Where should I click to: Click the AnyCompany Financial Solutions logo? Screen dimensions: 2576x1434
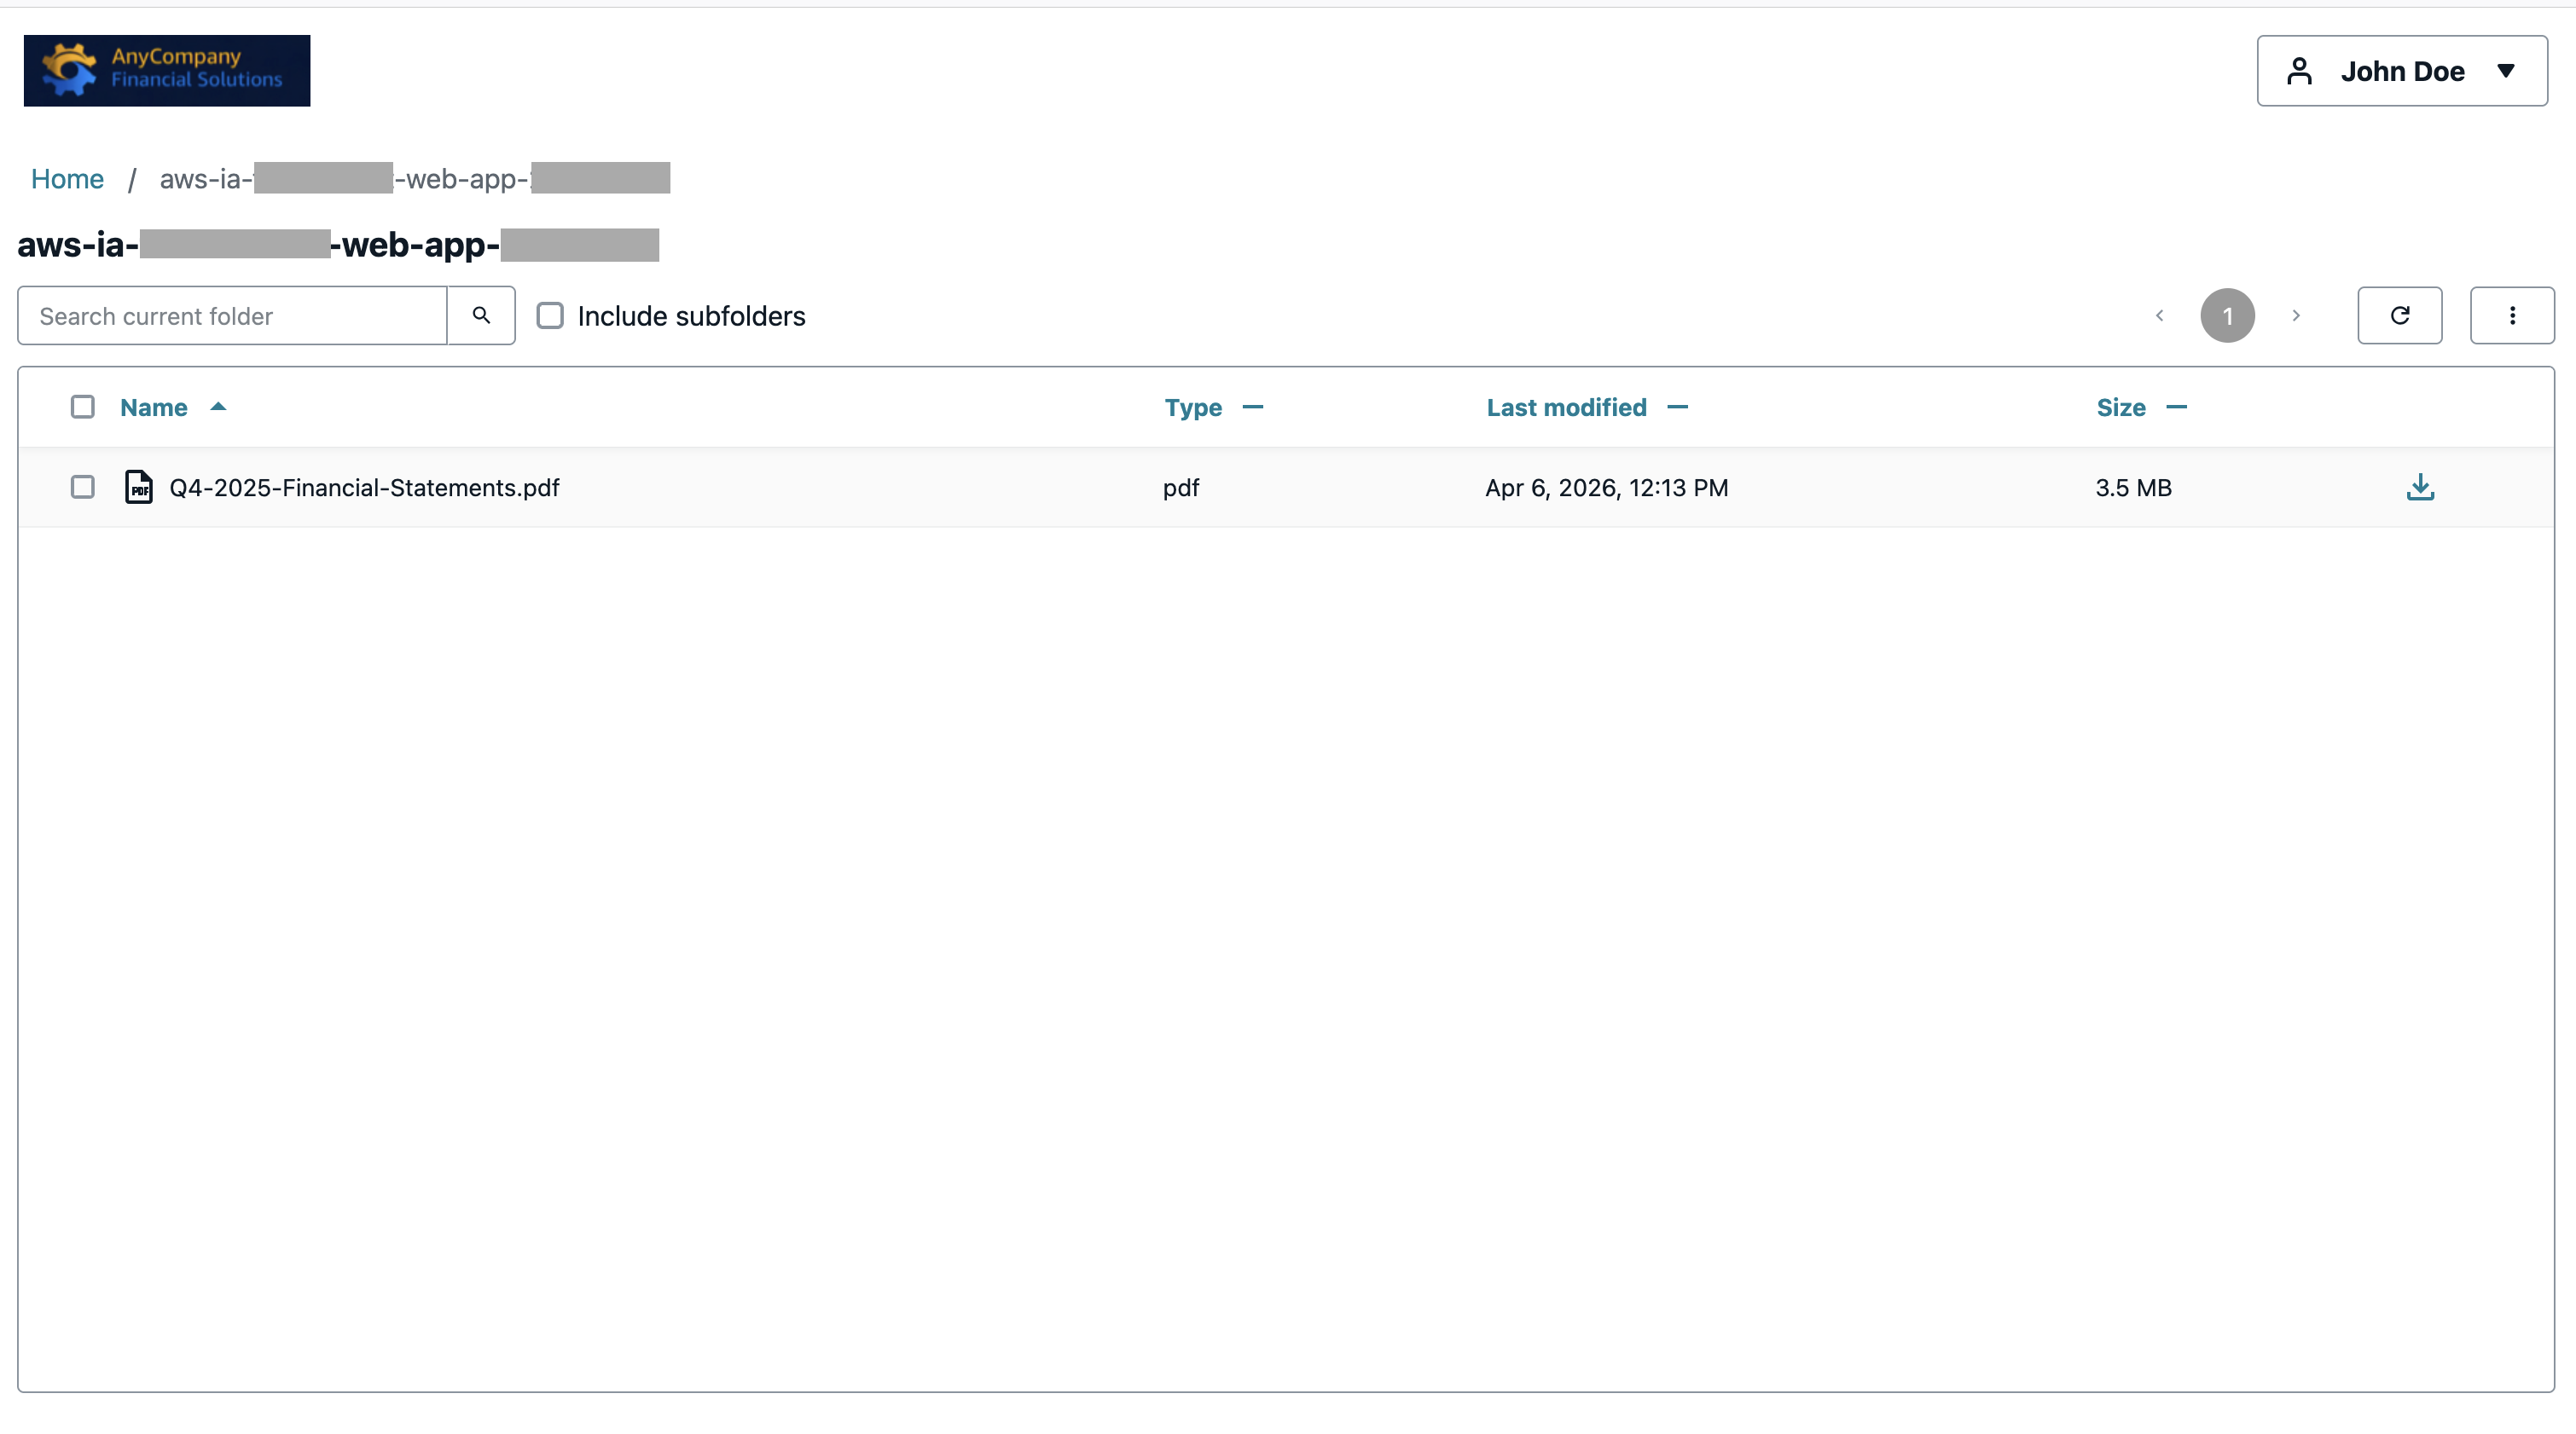tap(167, 71)
